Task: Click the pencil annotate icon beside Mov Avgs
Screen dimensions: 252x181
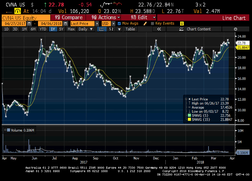Action: 145,24
